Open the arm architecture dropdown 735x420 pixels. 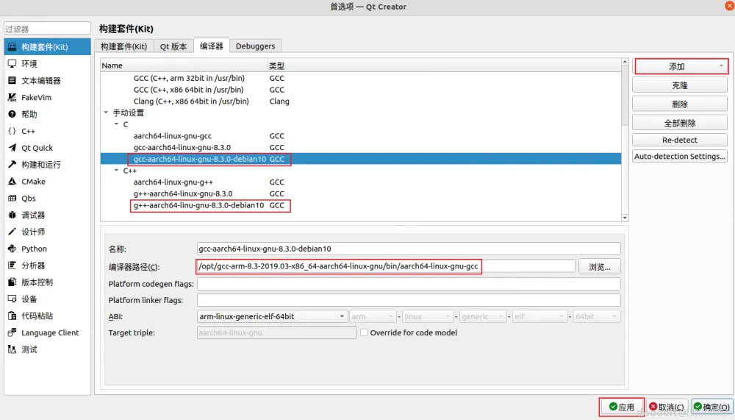tap(373, 316)
